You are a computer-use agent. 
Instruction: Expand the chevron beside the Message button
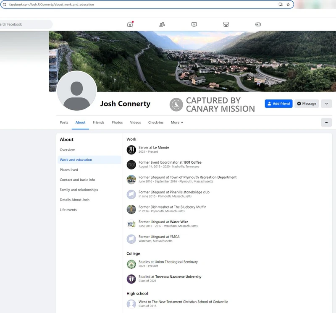[x=326, y=104]
